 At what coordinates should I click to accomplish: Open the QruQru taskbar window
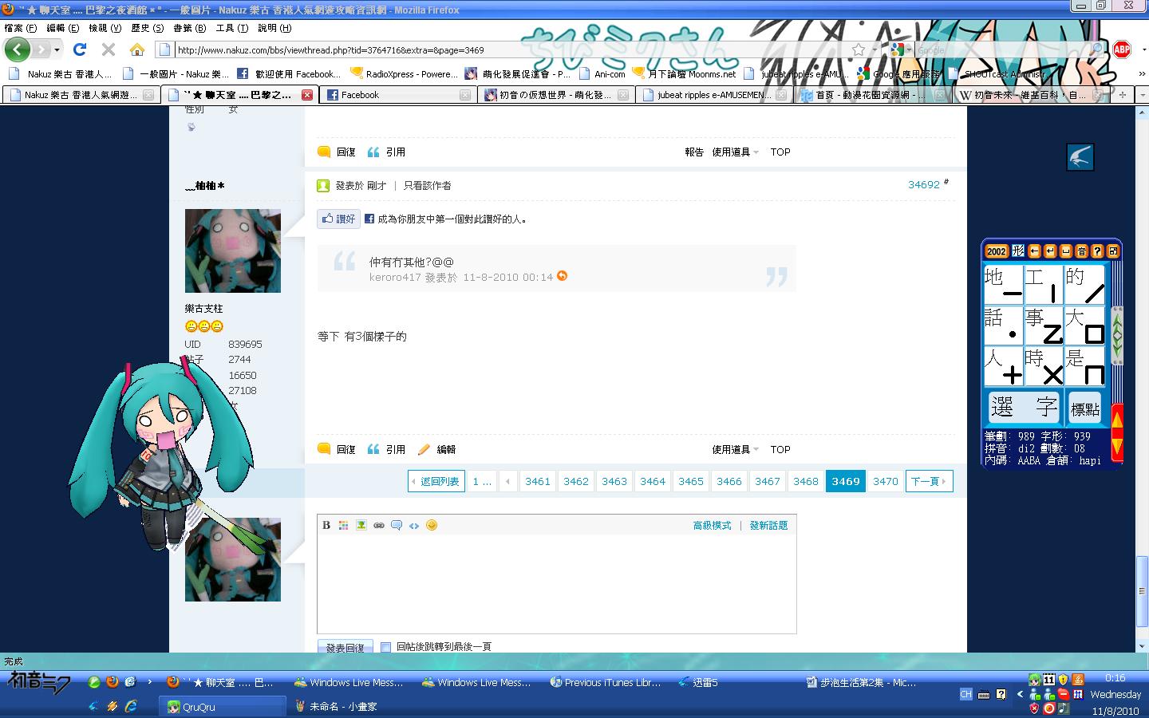tap(223, 707)
